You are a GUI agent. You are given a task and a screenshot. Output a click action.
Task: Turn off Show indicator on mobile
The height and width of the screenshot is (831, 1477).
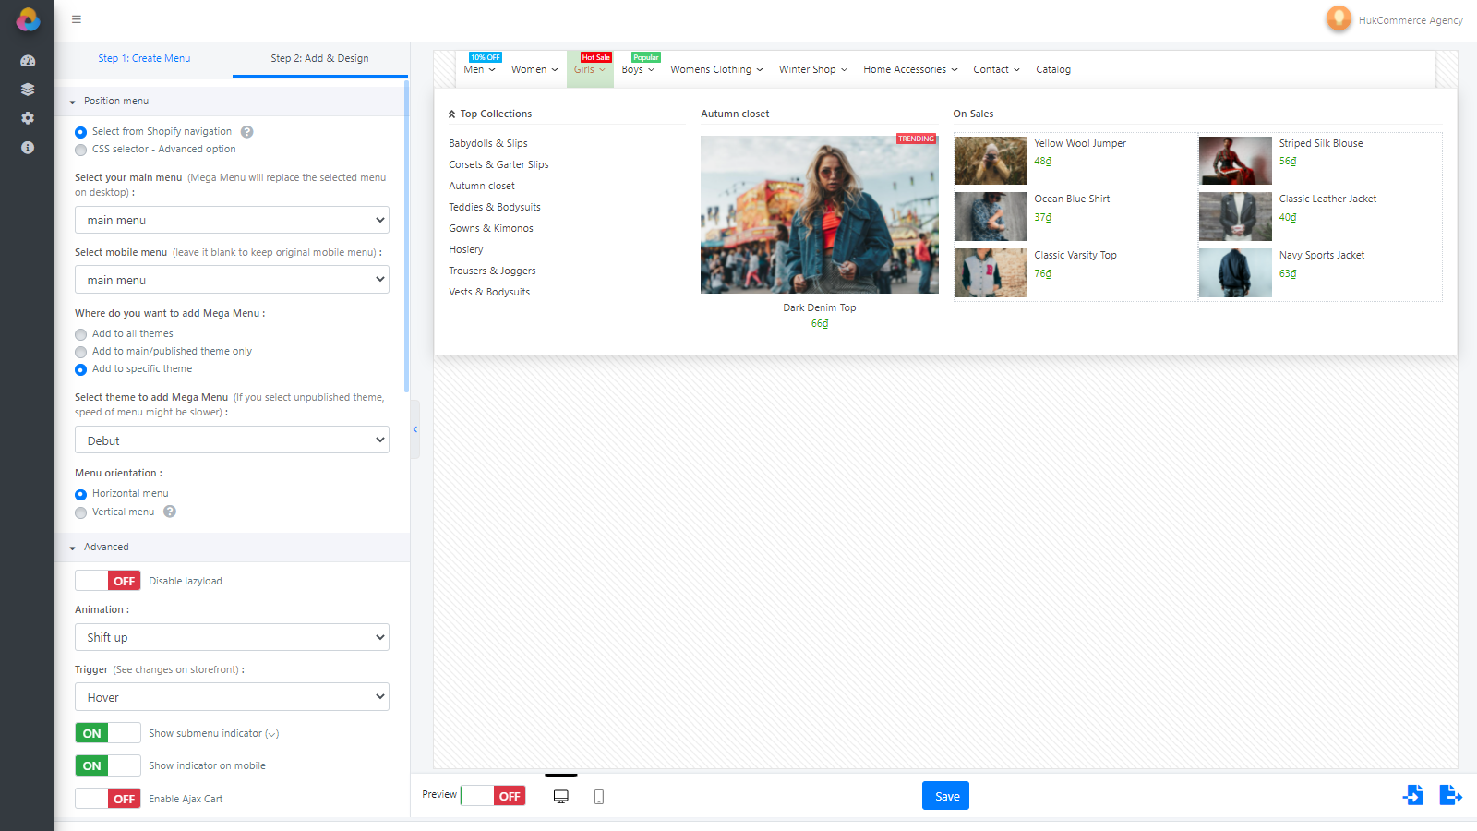pos(108,765)
